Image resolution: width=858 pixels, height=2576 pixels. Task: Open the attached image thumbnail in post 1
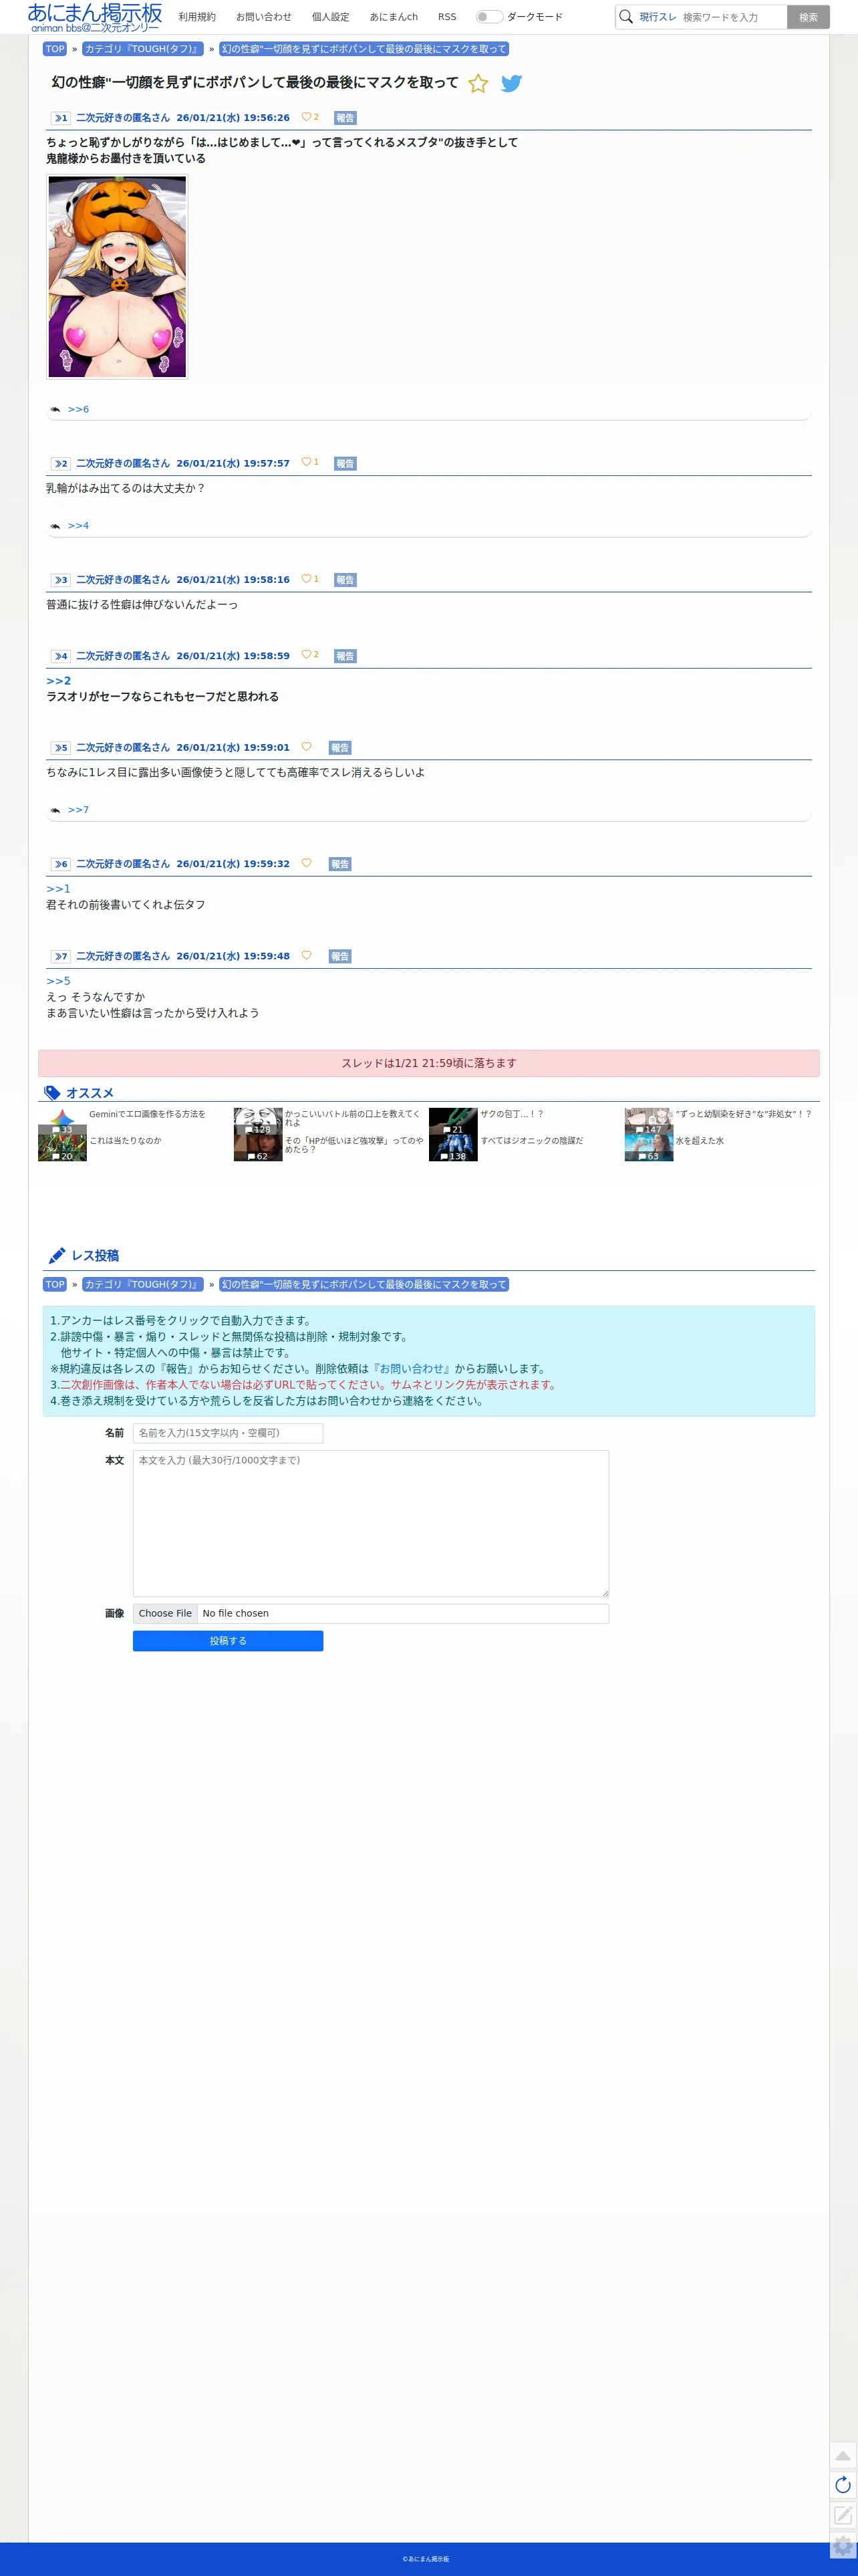(x=117, y=277)
